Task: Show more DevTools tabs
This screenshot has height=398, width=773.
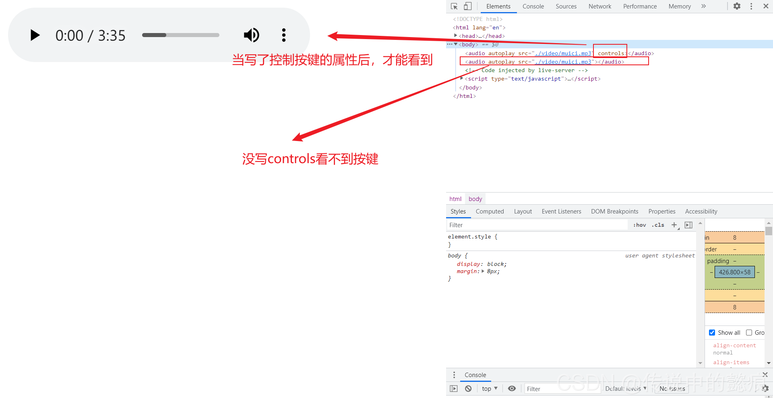Action: [x=703, y=6]
